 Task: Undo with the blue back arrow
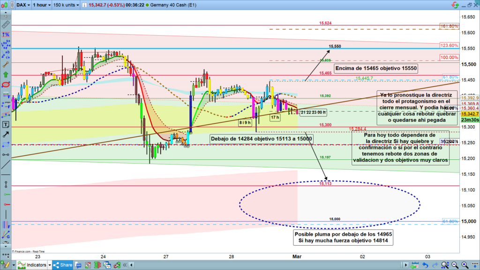pyautogui.click(x=424, y=265)
